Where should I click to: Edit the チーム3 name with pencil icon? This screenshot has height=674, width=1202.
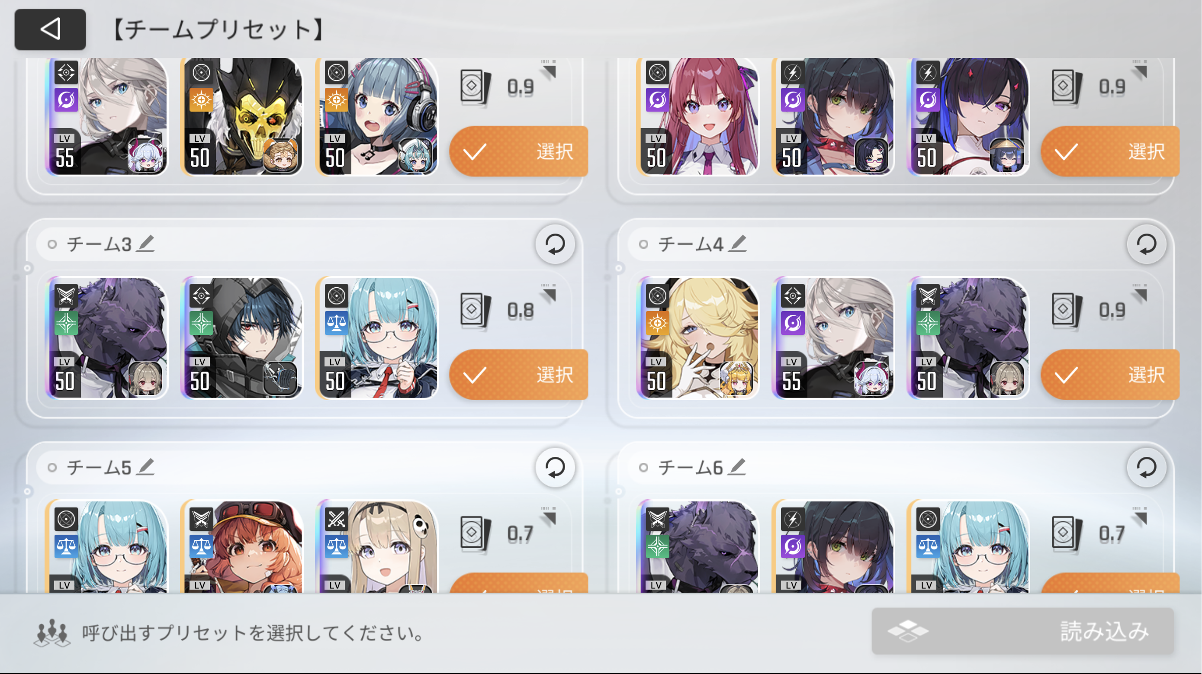pyautogui.click(x=145, y=244)
